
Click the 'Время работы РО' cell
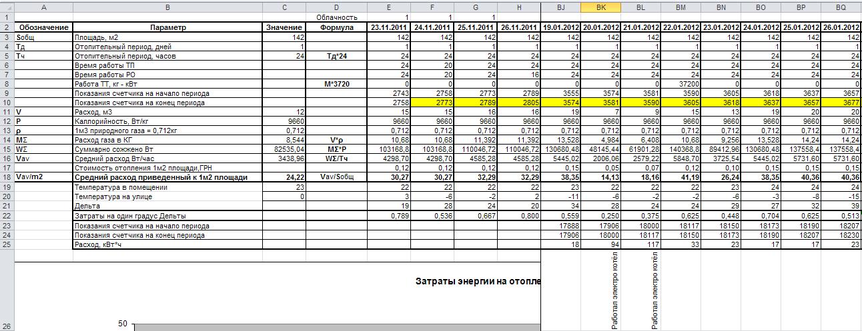(x=167, y=75)
